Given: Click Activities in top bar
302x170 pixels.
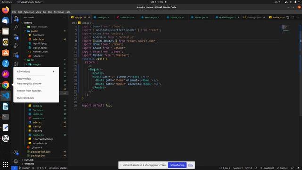Looking at the screenshot, I should coord(7,2).
